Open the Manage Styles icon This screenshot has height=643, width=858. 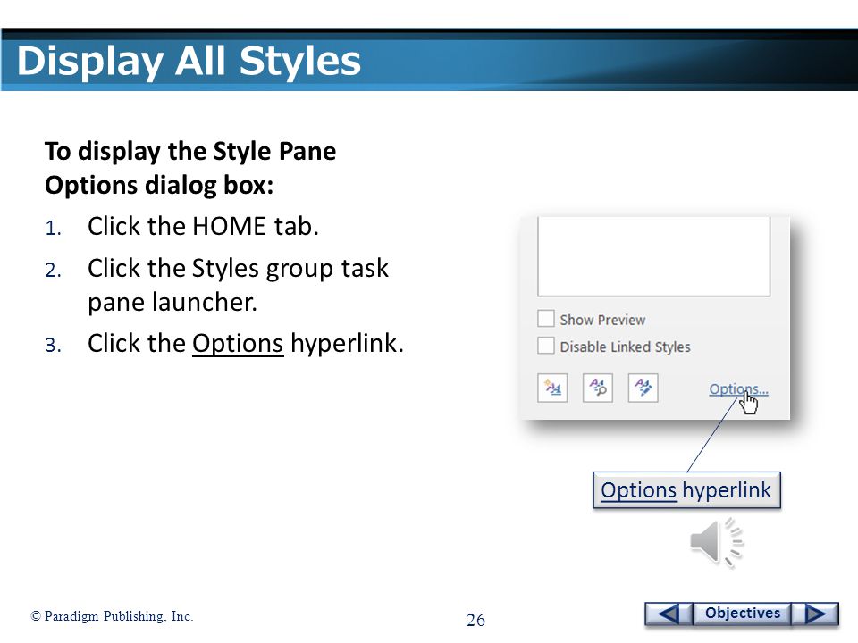(643, 388)
